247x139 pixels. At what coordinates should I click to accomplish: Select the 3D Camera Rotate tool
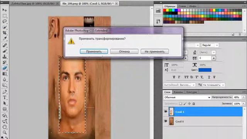pyautogui.click(x=4, y=121)
